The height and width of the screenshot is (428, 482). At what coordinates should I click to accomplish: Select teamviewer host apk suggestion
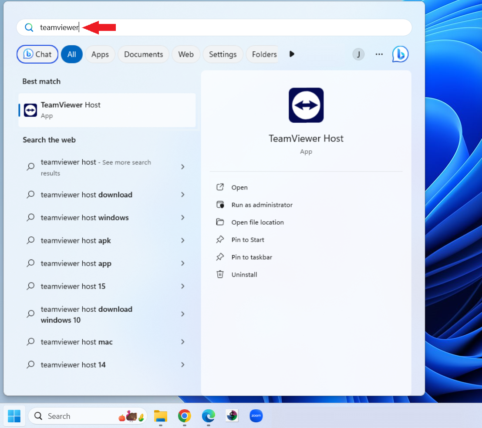click(x=107, y=240)
